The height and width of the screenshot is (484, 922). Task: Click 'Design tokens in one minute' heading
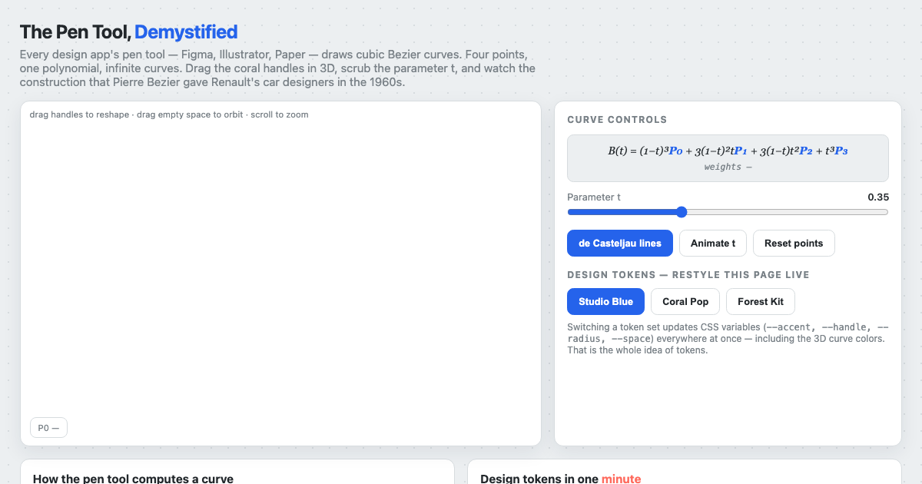click(560, 479)
